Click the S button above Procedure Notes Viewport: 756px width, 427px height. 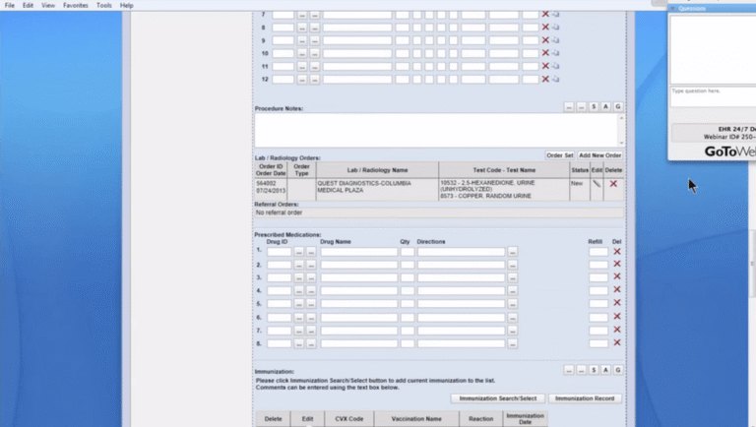click(x=594, y=106)
